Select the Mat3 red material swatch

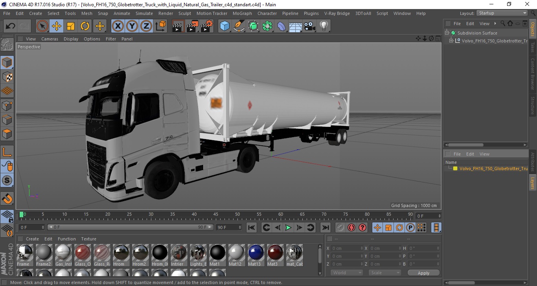[275, 255]
